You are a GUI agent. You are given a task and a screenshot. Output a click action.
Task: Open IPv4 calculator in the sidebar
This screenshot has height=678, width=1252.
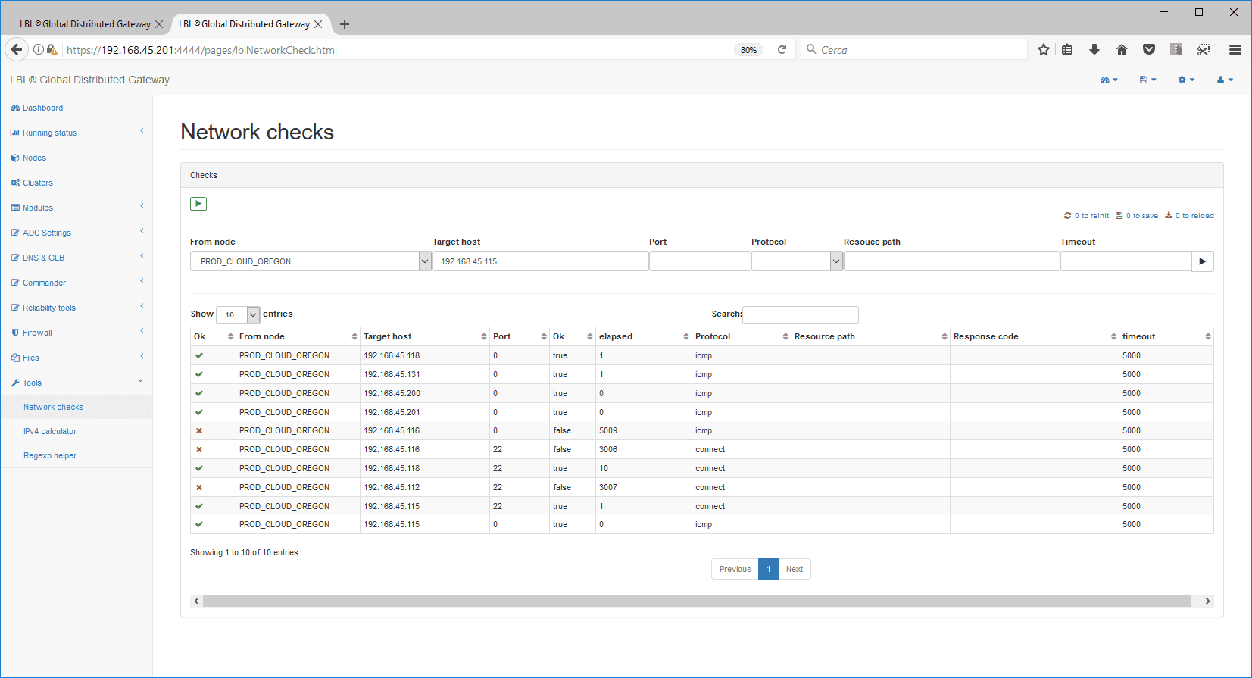point(50,431)
